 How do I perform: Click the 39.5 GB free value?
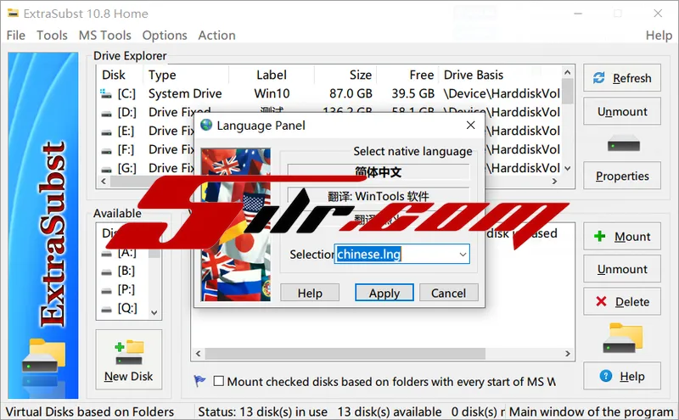pos(412,93)
